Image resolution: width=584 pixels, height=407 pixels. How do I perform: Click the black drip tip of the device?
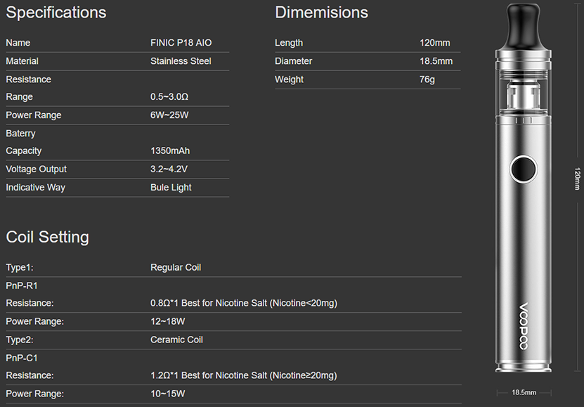click(524, 25)
